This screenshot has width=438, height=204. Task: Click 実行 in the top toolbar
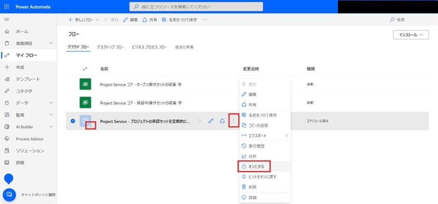(x=111, y=20)
